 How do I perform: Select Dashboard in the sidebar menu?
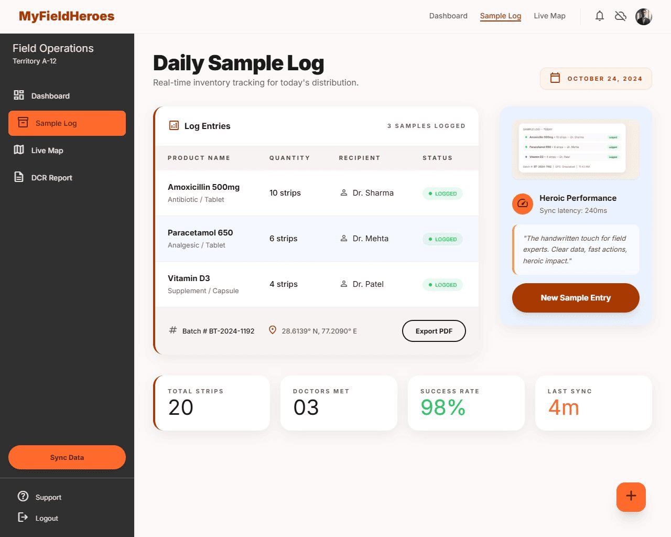click(x=67, y=96)
